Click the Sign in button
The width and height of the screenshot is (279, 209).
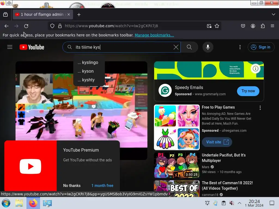(x=261, y=47)
